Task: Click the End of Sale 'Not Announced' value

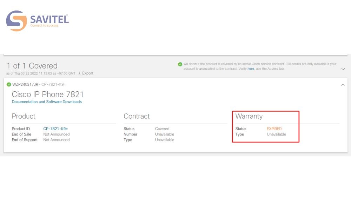Action: coord(57,134)
